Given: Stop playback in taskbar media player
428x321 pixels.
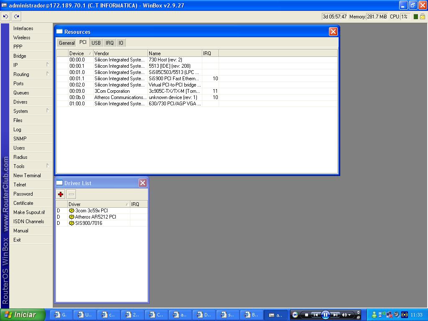Looking at the screenshot, I should pyautogui.click(x=306, y=315).
